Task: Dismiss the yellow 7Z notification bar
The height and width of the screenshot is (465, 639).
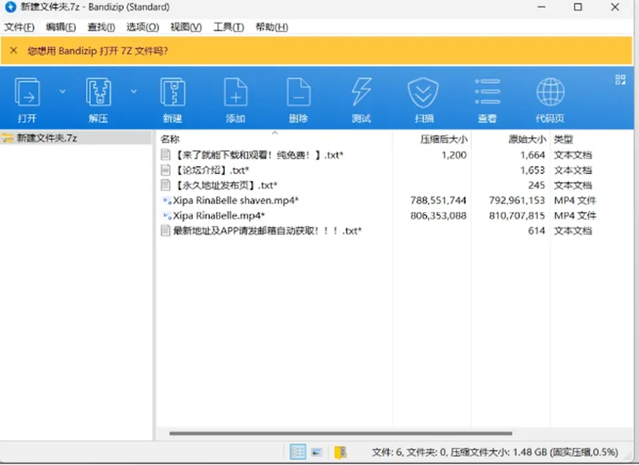Action: [13, 51]
